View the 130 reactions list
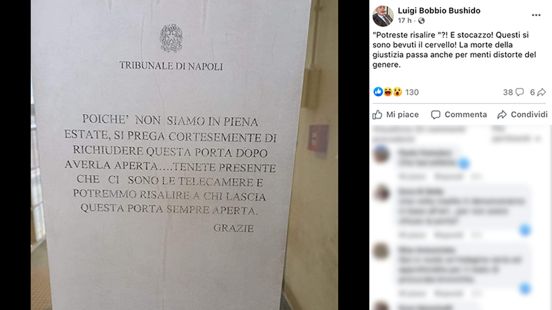Viewport: 552px width, 310px height. tap(412, 92)
